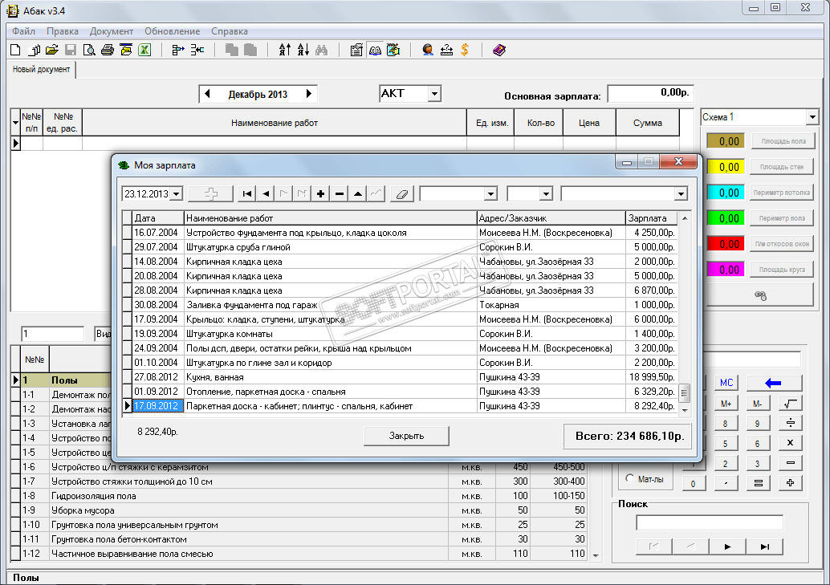The width and height of the screenshot is (830, 585).
Task: Click the yellow 0,00 color swatch
Action: (x=726, y=167)
